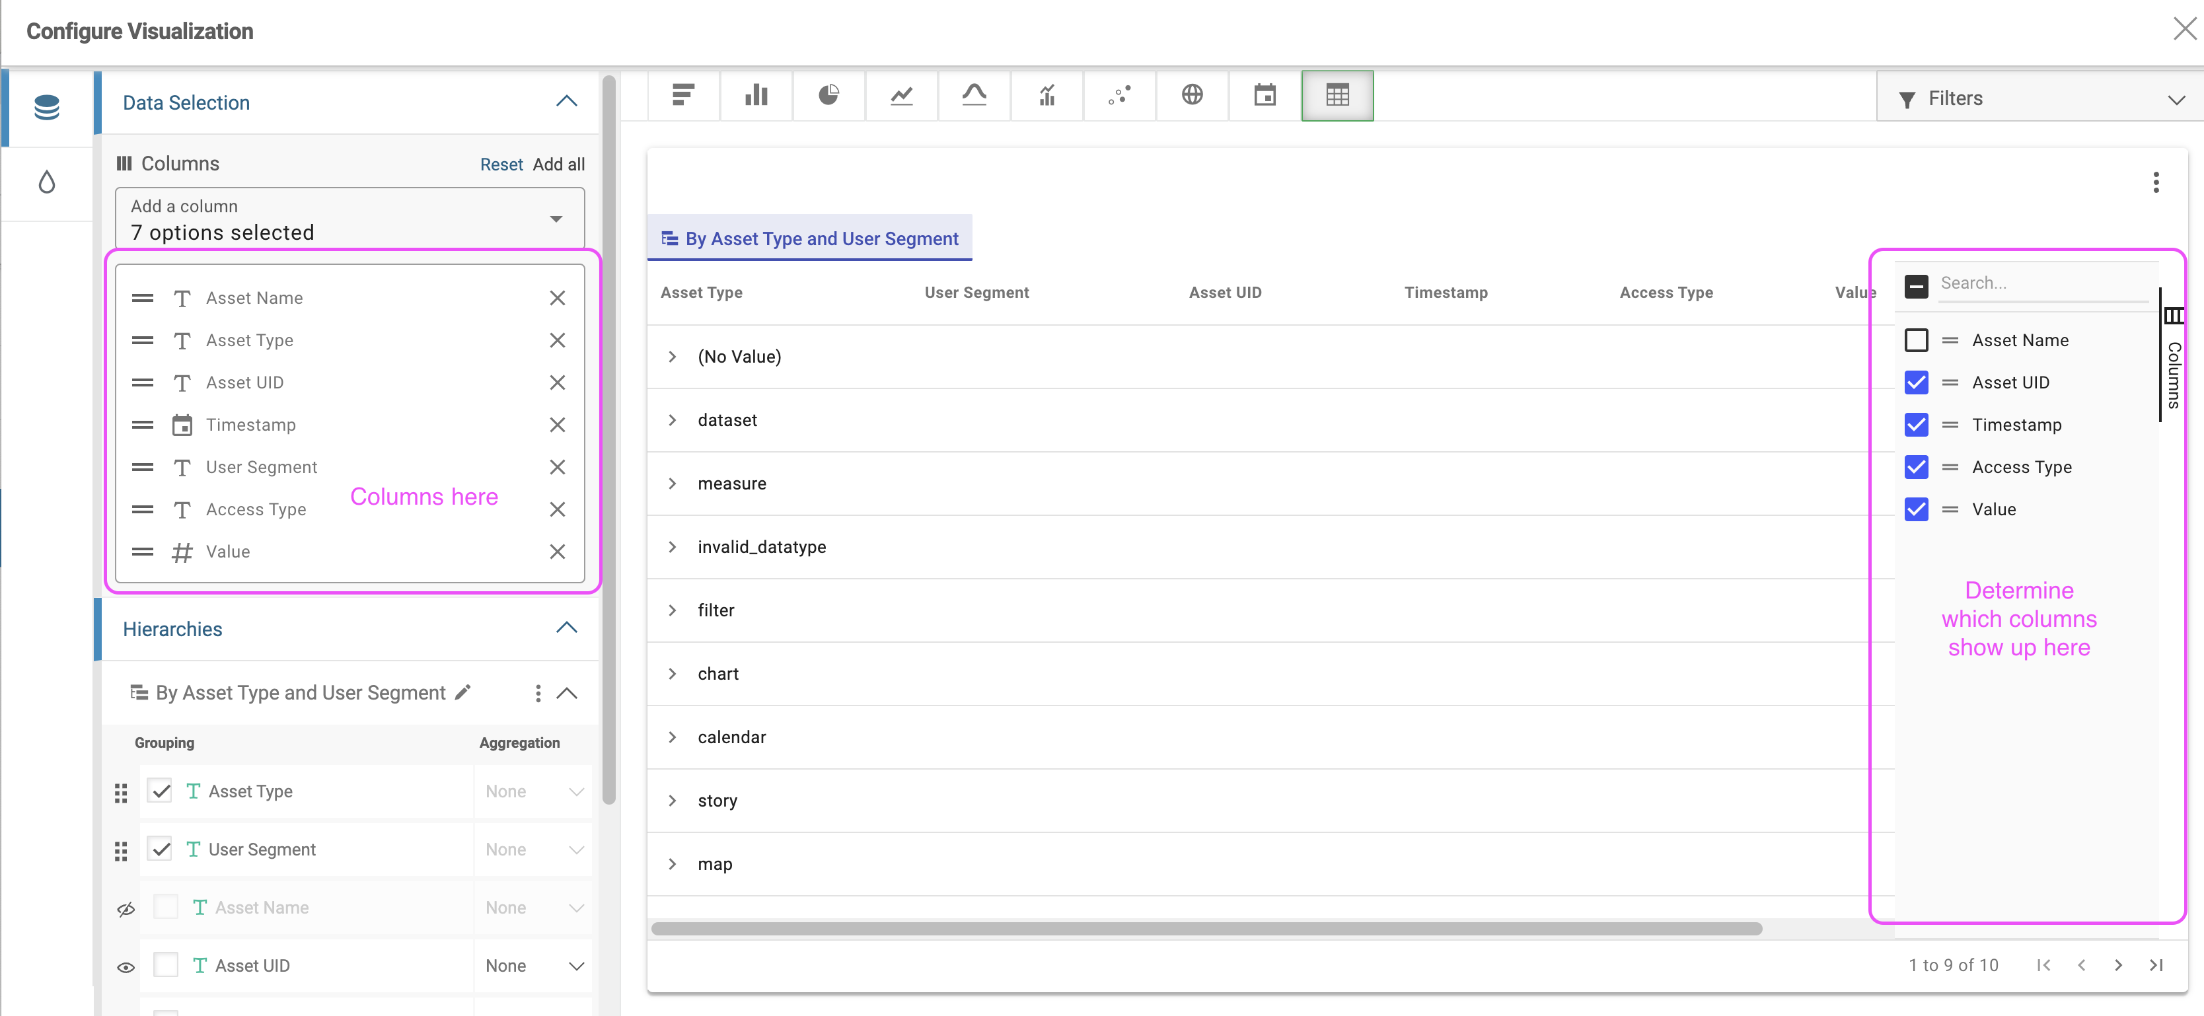Sort by Access Type column header

(1666, 293)
